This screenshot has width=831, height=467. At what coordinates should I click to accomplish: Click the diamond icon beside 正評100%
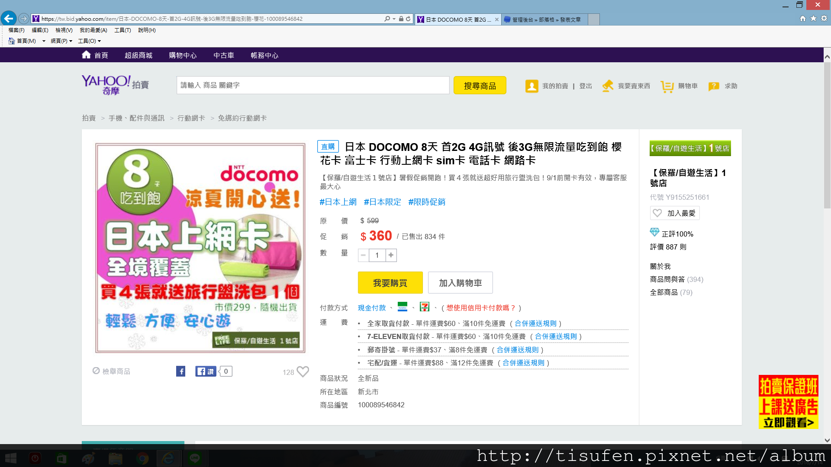(x=654, y=233)
